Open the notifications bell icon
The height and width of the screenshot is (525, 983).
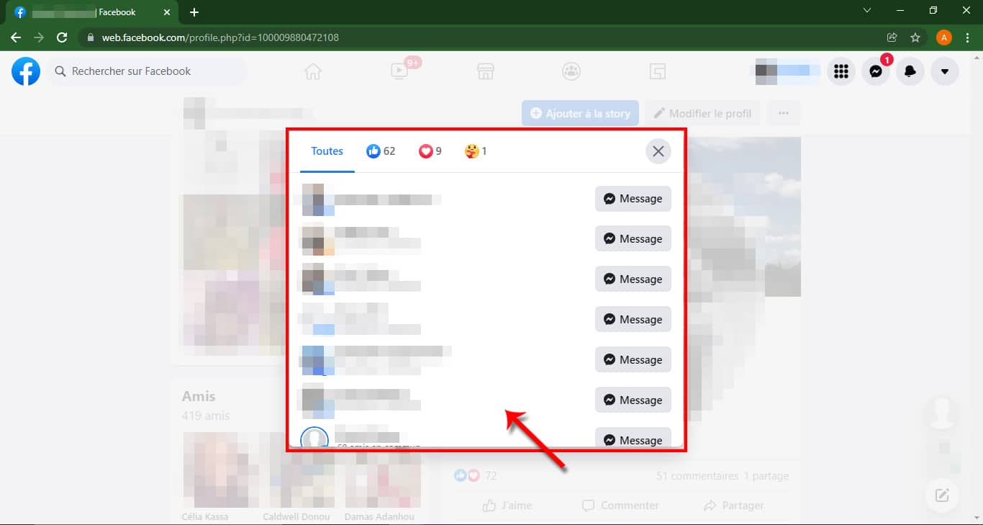910,71
